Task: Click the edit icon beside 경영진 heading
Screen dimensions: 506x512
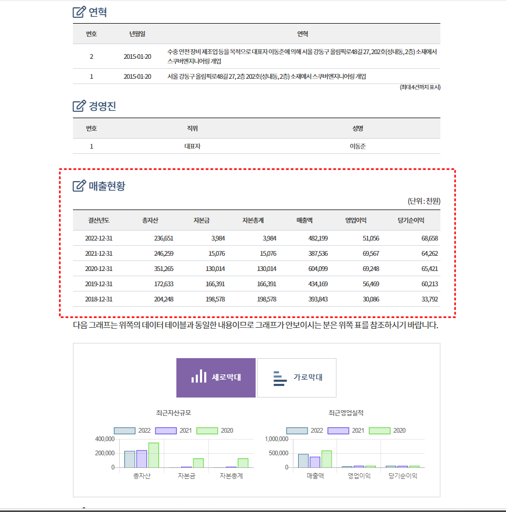Action: click(79, 106)
